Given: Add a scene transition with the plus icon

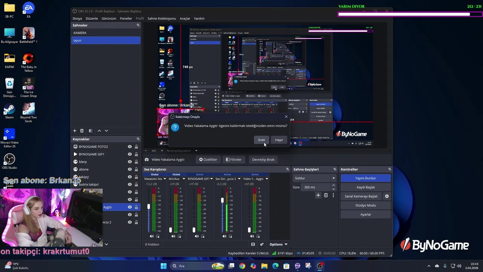Looking at the screenshot, I should point(318,195).
